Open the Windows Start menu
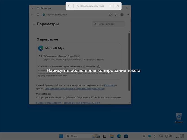This screenshot has height=140, width=187. (61, 136)
